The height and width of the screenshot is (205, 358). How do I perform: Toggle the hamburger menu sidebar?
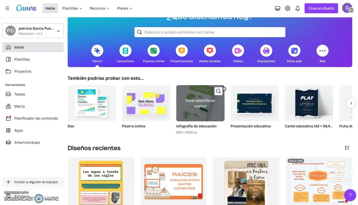(x=7, y=8)
